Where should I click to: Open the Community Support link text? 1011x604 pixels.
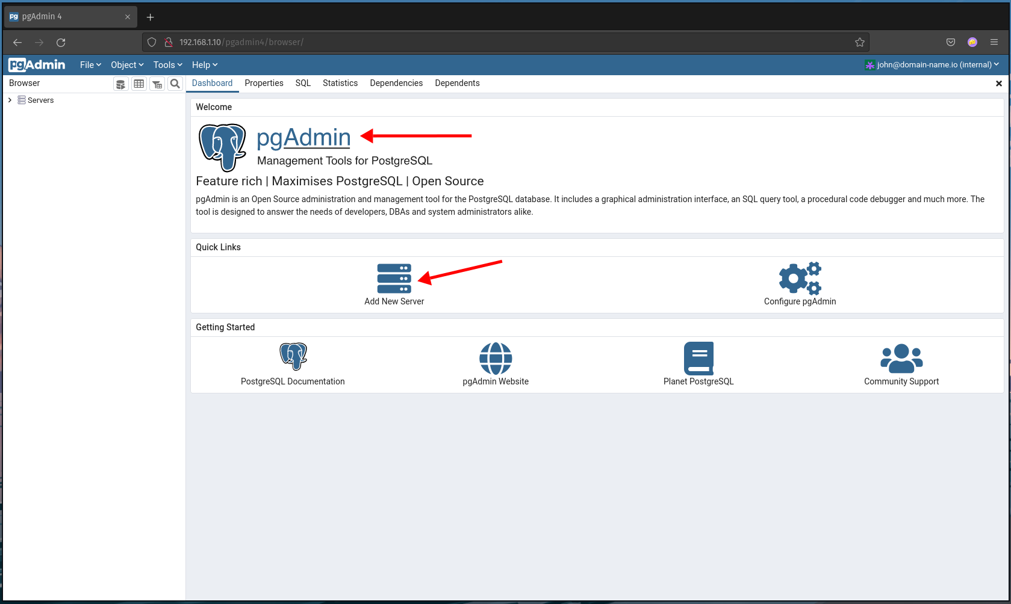[x=901, y=381]
